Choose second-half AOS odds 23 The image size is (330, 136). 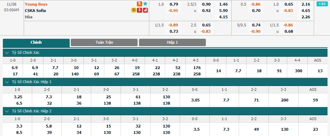click(x=315, y=129)
